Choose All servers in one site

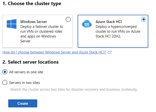(5, 72)
